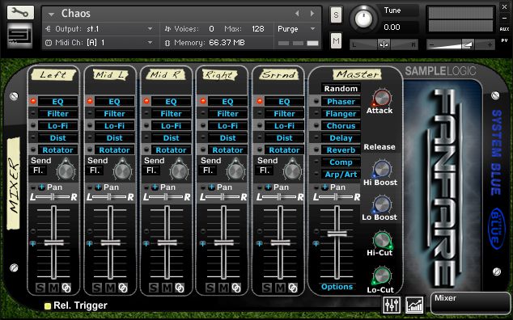Image resolution: width=513 pixels, height=320 pixels.
Task: Click the Master Flanger button
Action: point(341,114)
